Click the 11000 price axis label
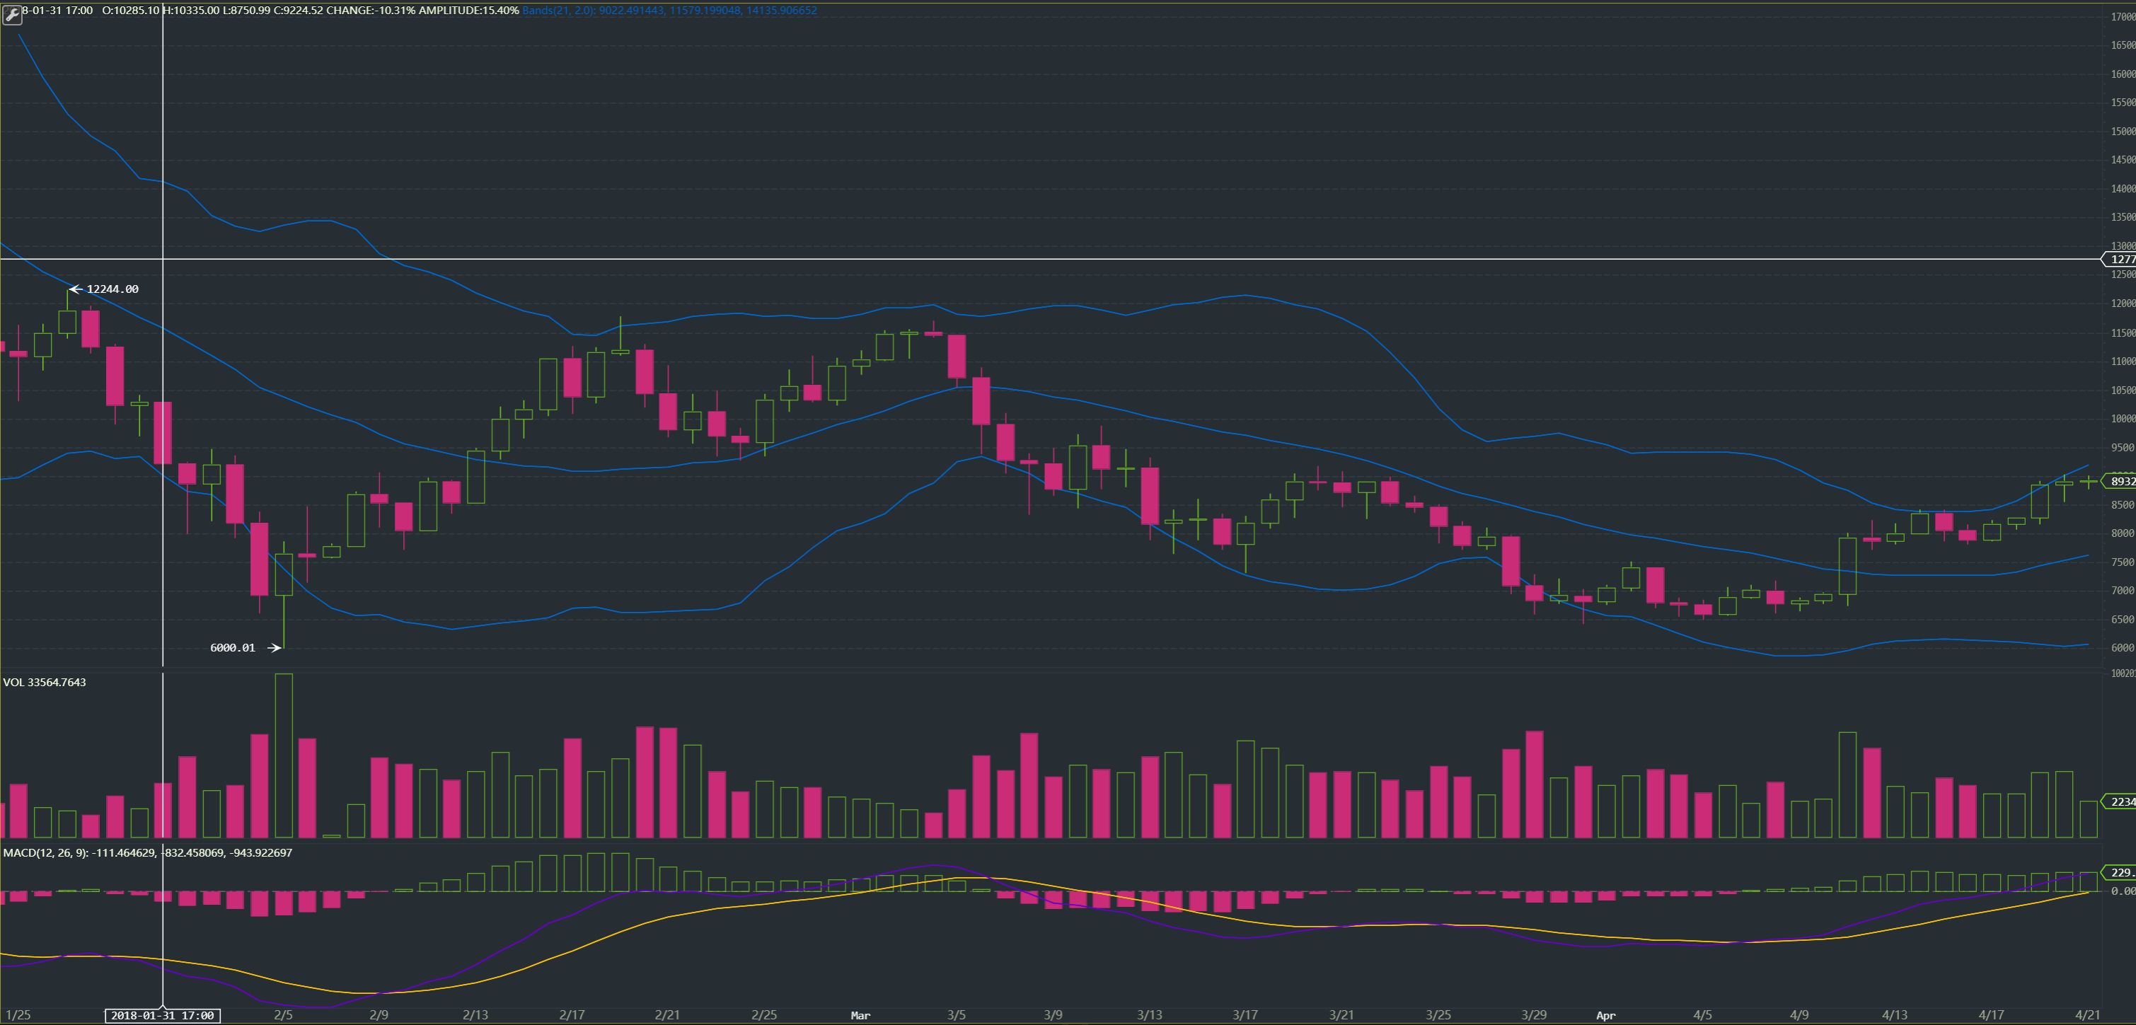Viewport: 2136px width, 1025px height. 2123,361
